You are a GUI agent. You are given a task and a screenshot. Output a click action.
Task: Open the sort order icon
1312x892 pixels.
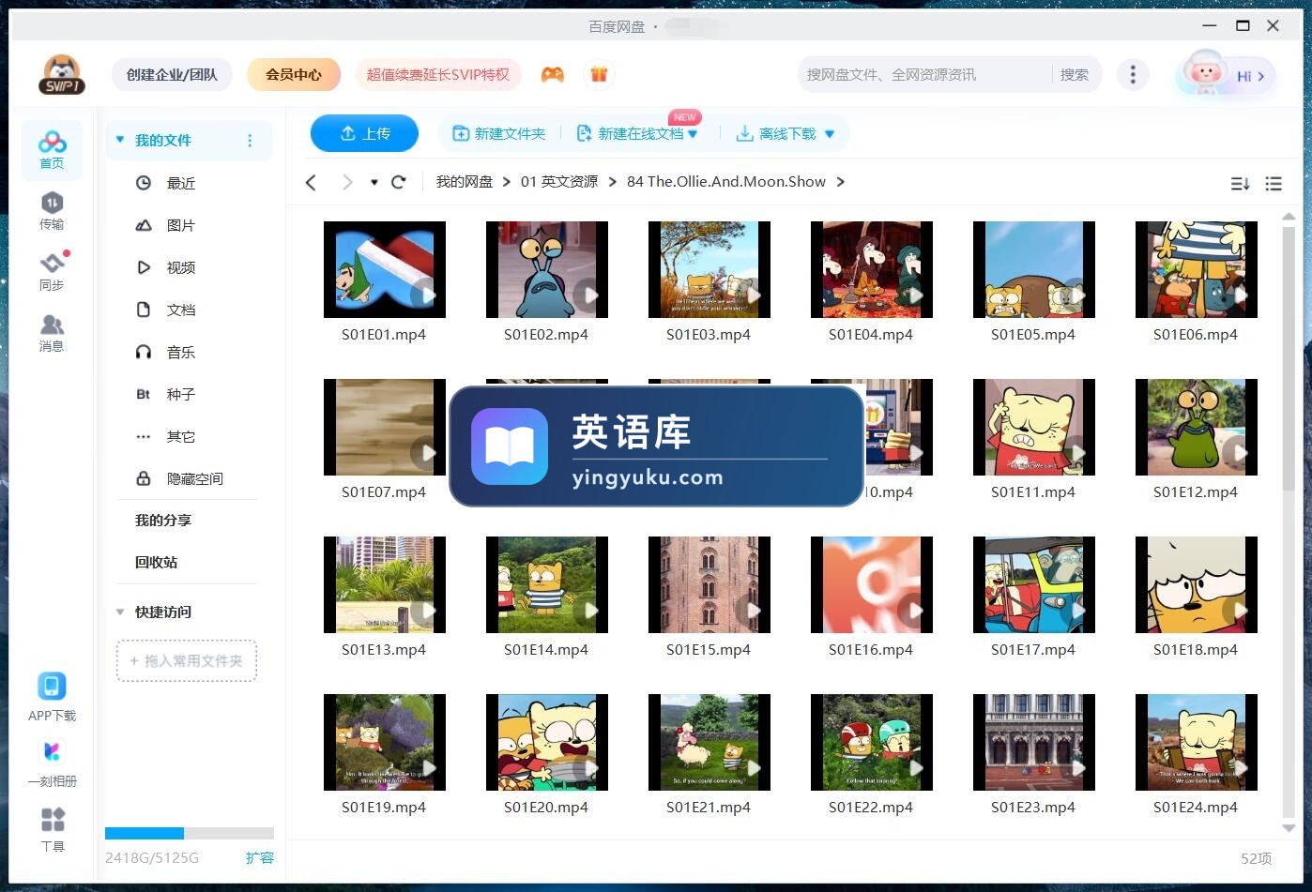pos(1240,184)
